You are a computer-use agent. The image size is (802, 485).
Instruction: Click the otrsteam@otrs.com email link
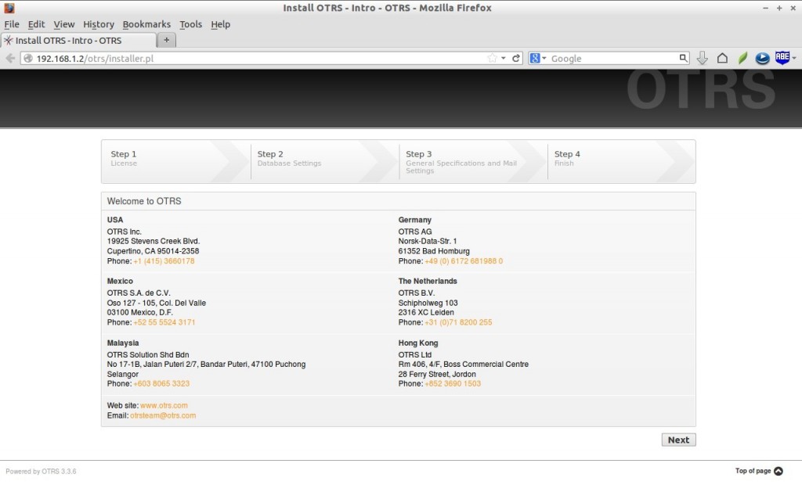coord(163,415)
